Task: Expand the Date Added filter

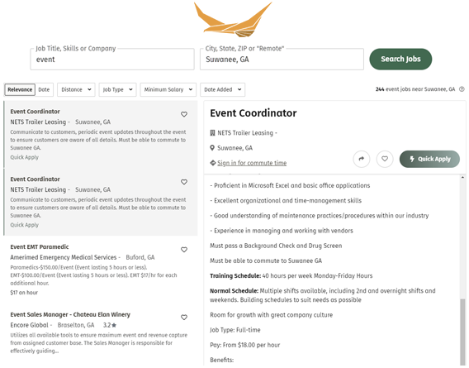Action: pos(223,89)
